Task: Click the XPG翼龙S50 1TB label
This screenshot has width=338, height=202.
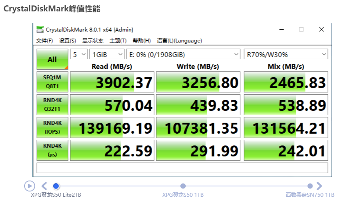Action: pos(183,195)
